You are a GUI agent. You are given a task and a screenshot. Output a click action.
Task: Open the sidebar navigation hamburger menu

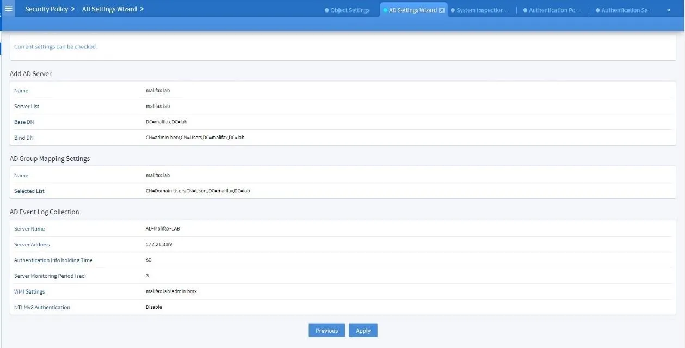[x=8, y=9]
